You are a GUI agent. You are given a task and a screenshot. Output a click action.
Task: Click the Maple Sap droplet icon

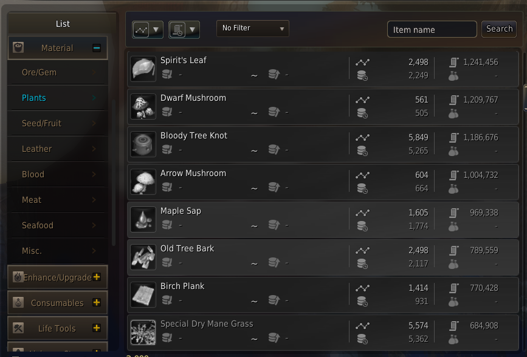(143, 219)
